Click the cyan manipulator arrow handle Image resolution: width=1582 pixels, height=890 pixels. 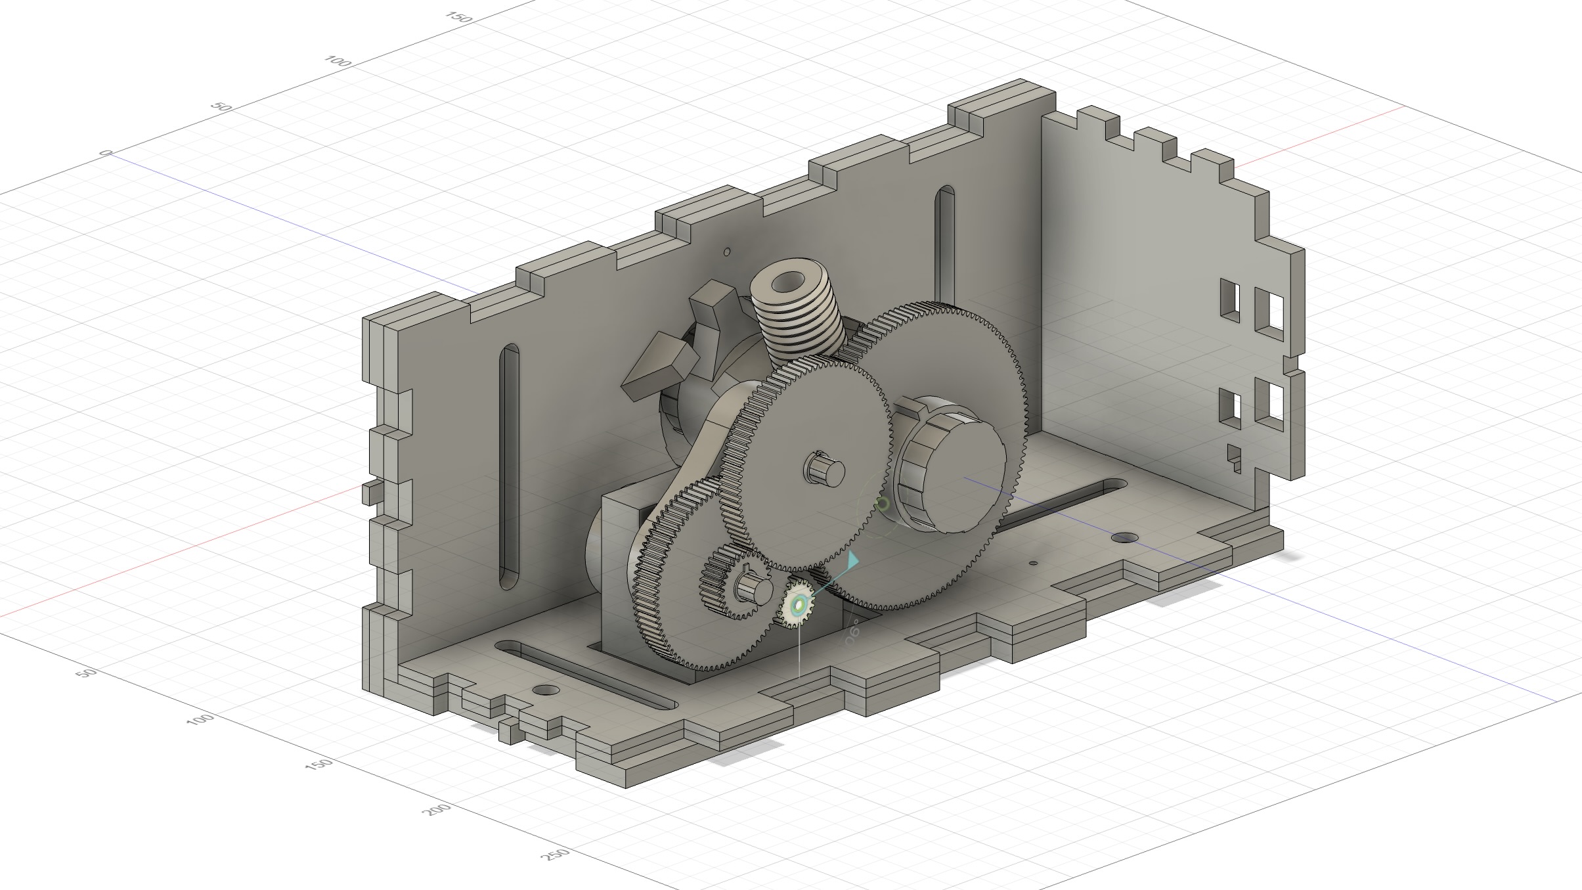tap(852, 560)
